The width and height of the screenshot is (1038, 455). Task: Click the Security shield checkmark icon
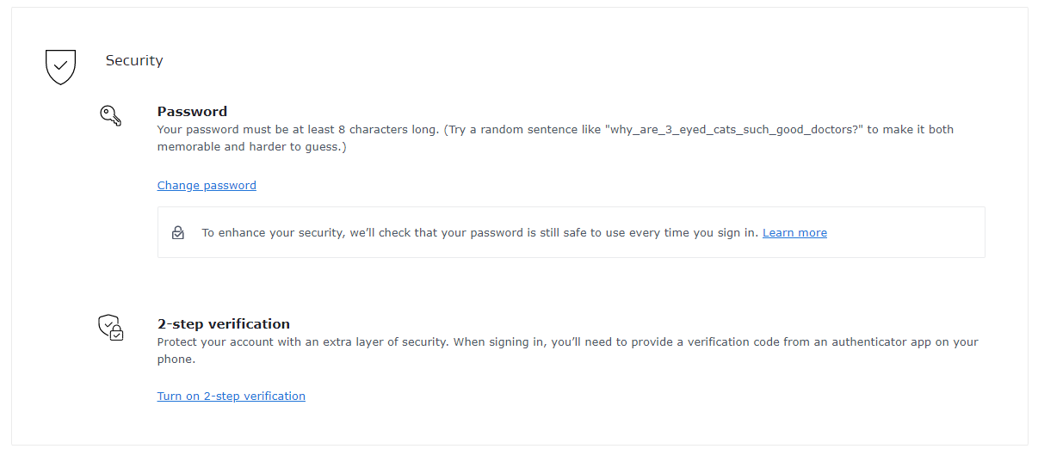(x=60, y=66)
